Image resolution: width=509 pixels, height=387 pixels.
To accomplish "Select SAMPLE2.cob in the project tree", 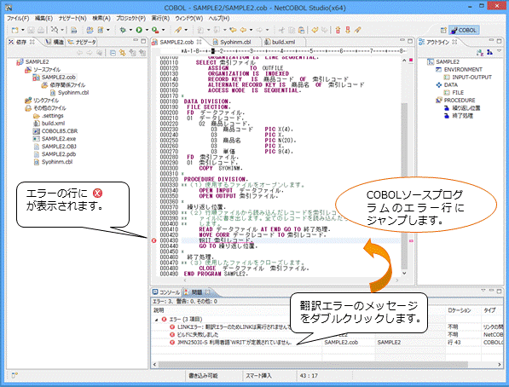I will (59, 78).
